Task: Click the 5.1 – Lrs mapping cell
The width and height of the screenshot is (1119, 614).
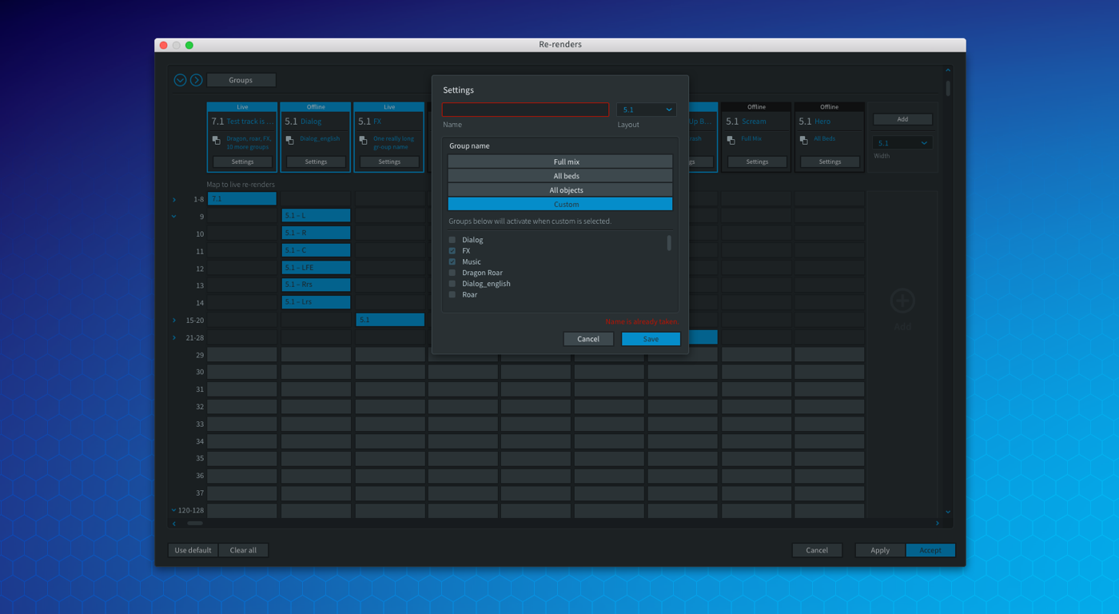Action: [x=316, y=302]
